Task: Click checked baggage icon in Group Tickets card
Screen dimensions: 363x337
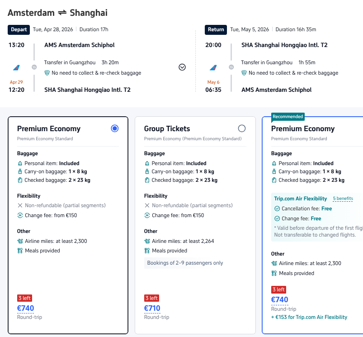Action: tap(147, 180)
